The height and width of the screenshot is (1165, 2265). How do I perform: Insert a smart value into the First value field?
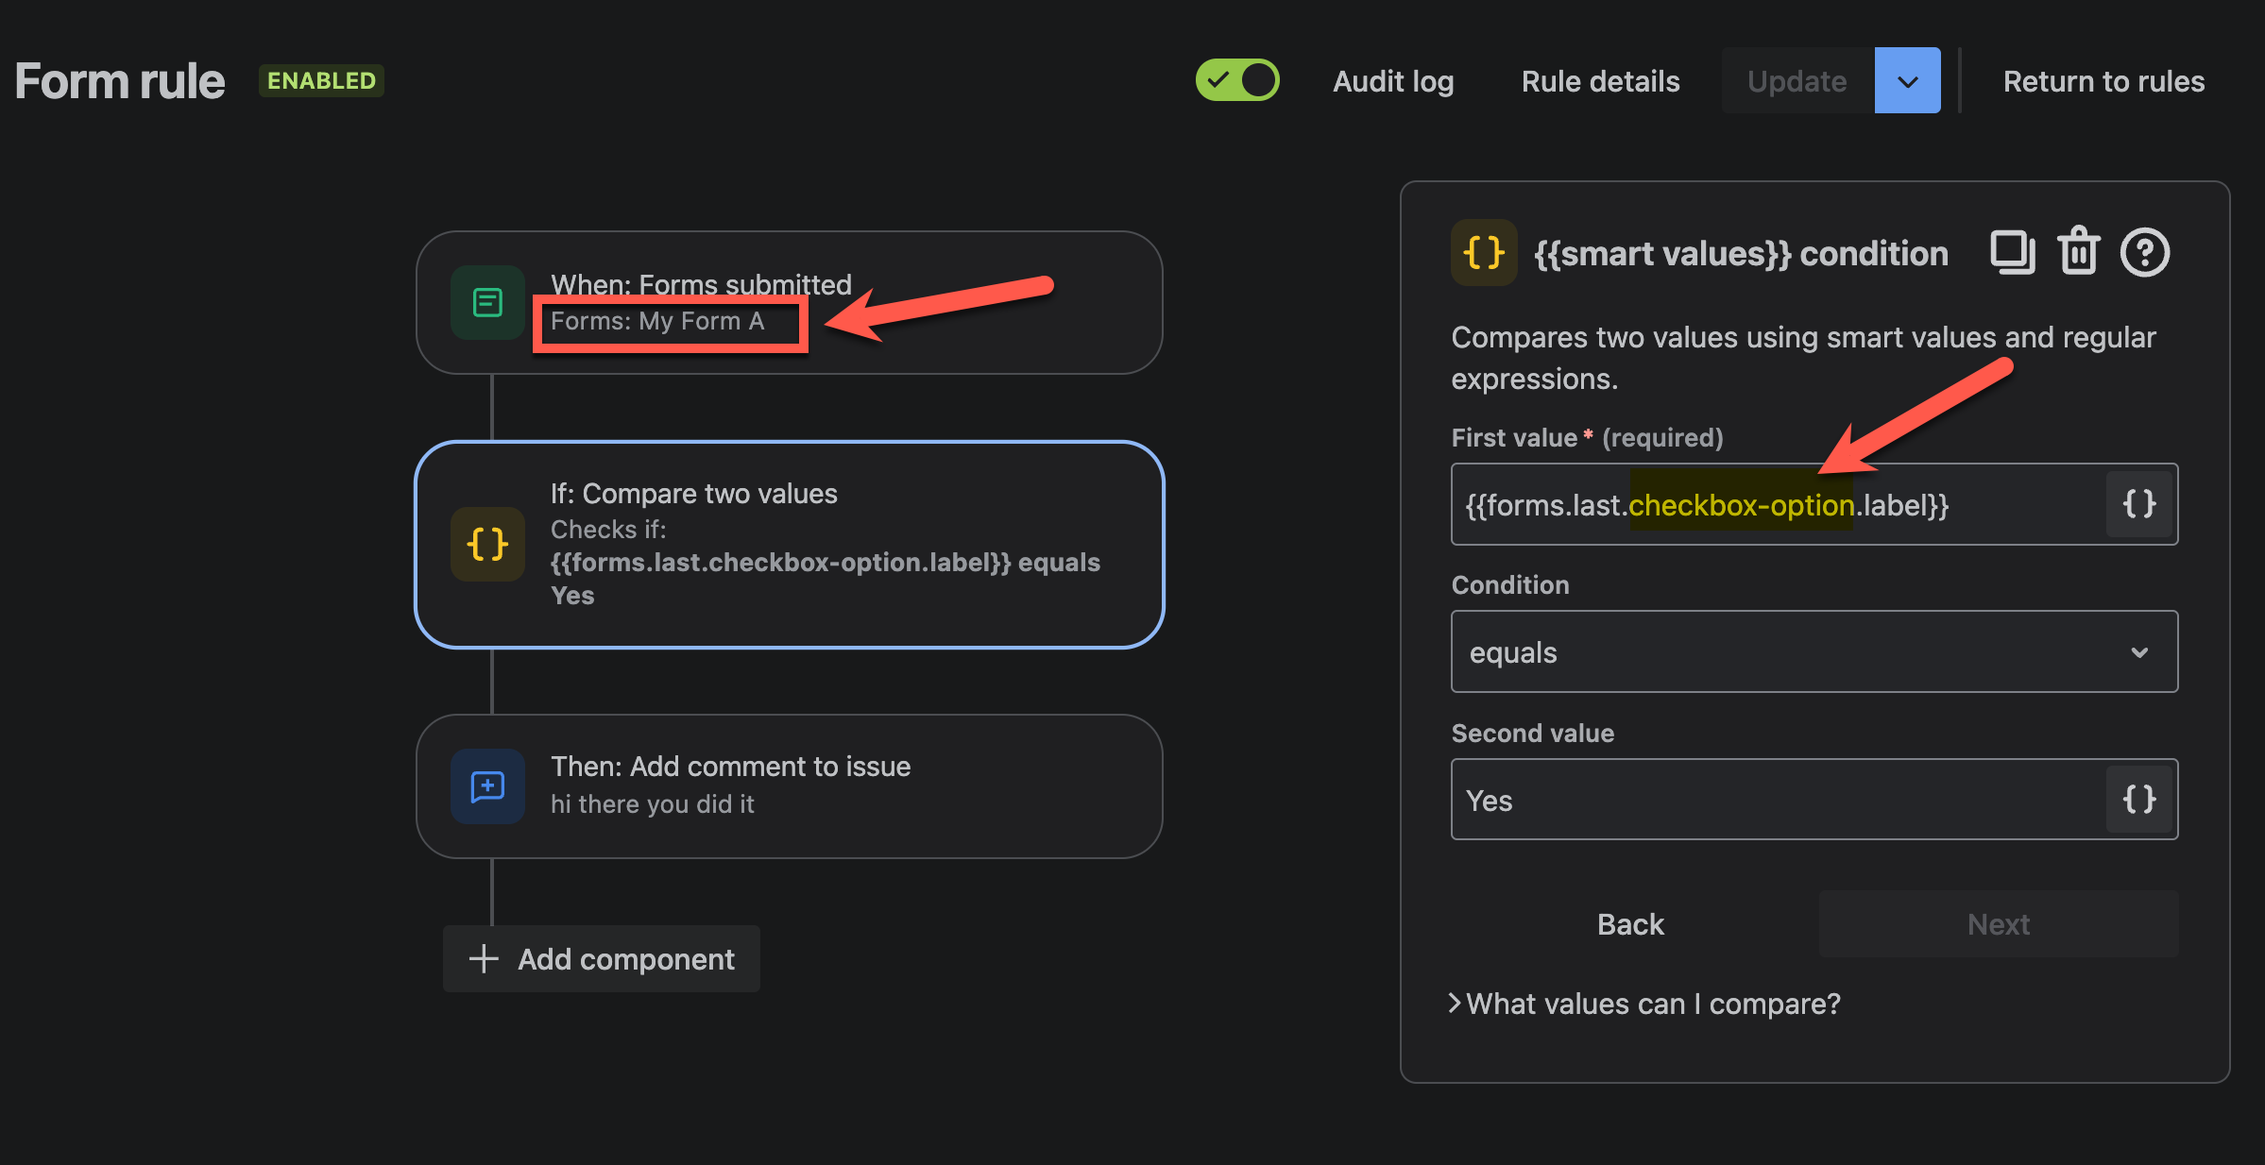[2139, 503]
